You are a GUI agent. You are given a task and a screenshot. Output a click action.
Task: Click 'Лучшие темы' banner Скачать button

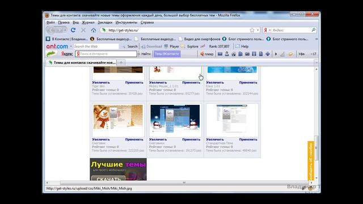tap(108, 178)
